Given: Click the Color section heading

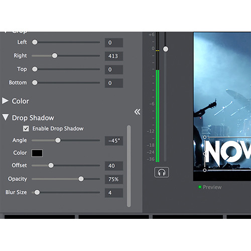Looking at the screenshot, I should click(21, 101).
